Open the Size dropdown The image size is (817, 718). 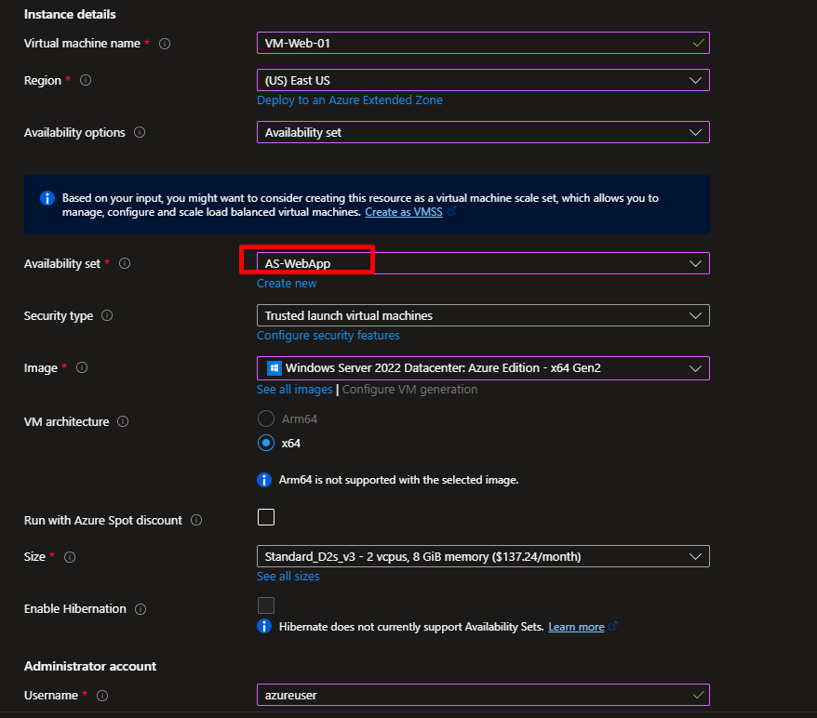482,556
